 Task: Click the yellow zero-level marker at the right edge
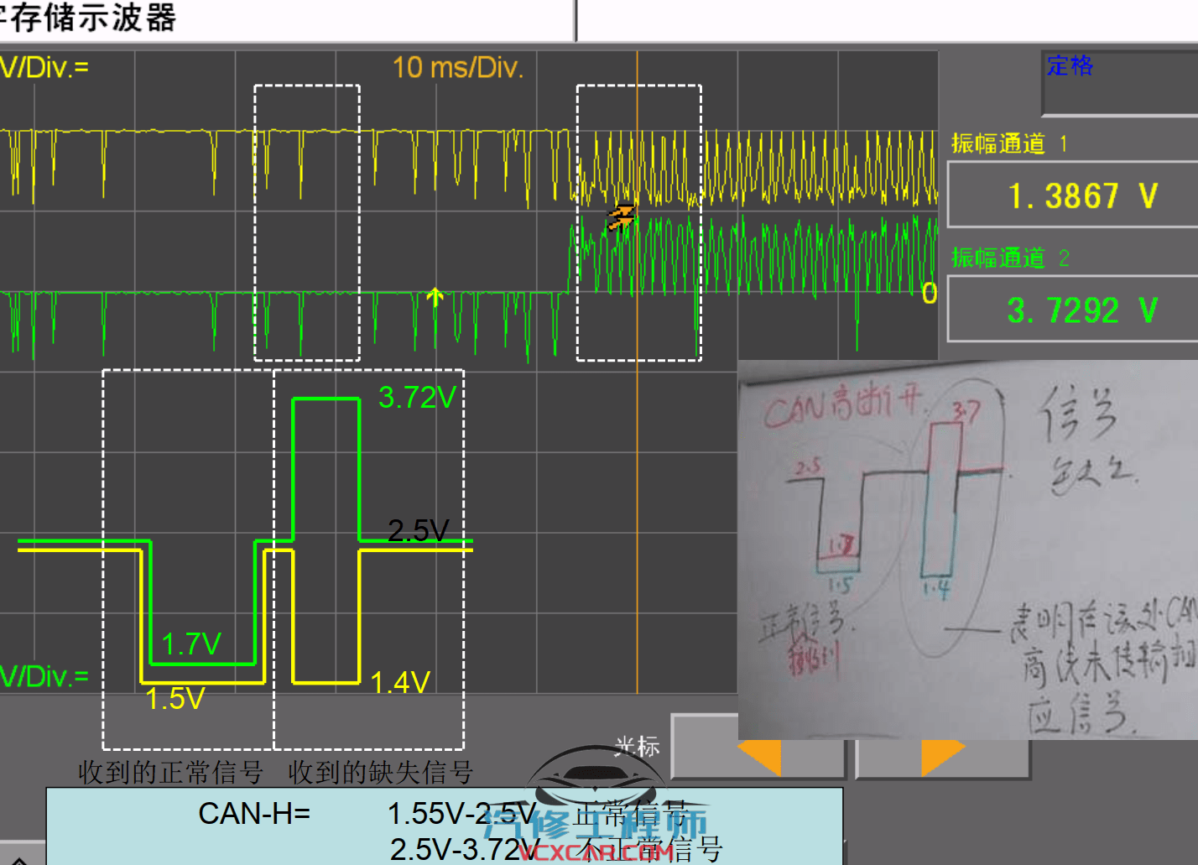coord(929,294)
